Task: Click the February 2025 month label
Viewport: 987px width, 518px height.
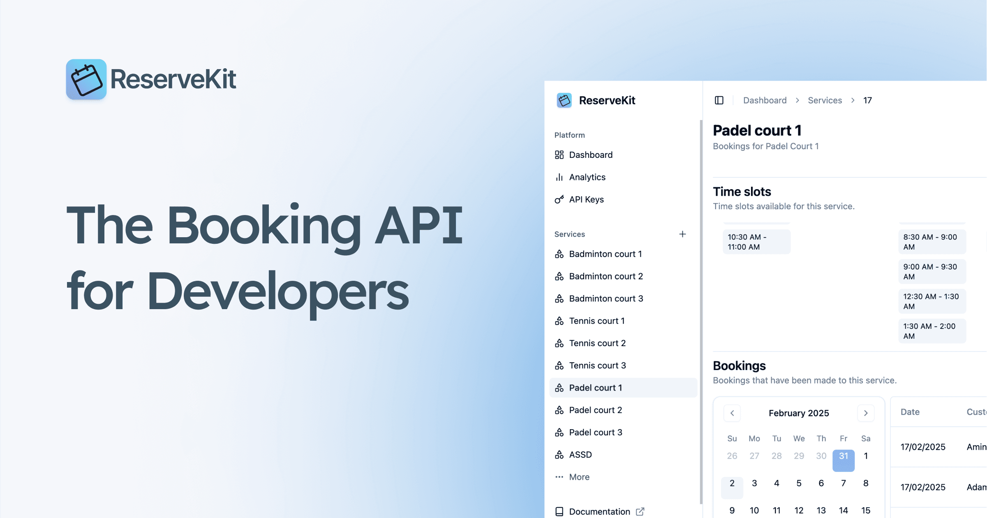Action: pyautogui.click(x=799, y=413)
